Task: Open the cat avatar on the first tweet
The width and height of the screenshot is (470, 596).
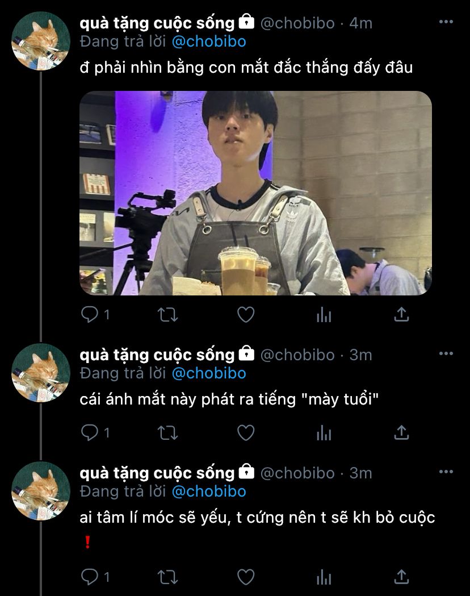Action: tap(41, 41)
